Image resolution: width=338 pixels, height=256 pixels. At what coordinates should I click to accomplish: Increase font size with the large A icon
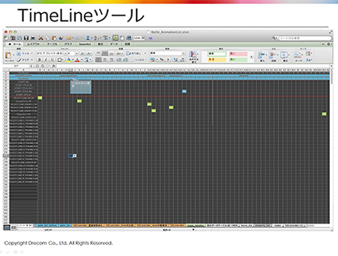pos(82,53)
